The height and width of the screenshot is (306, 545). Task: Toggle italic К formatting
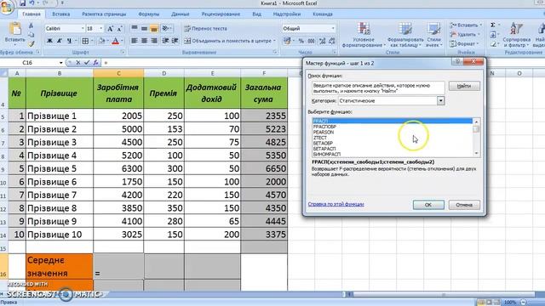pos(59,41)
